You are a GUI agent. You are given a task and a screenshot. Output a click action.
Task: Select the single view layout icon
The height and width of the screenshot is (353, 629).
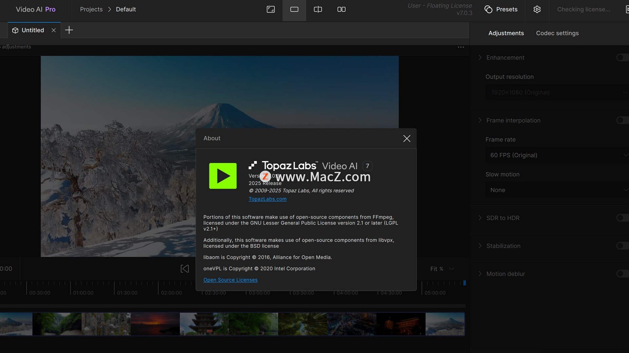[294, 9]
